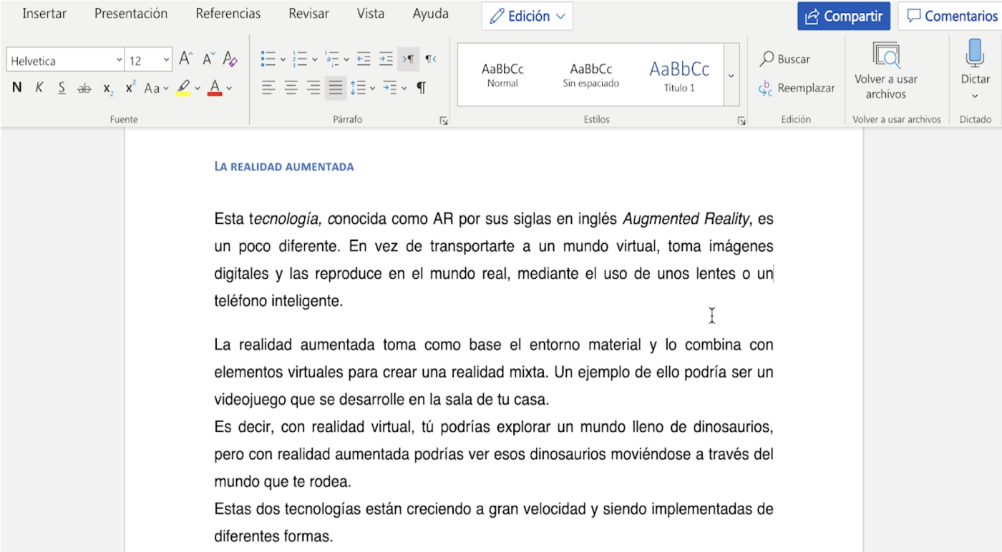Screen dimensions: 1002x552
Task: Open the Vista tab
Action: click(371, 14)
